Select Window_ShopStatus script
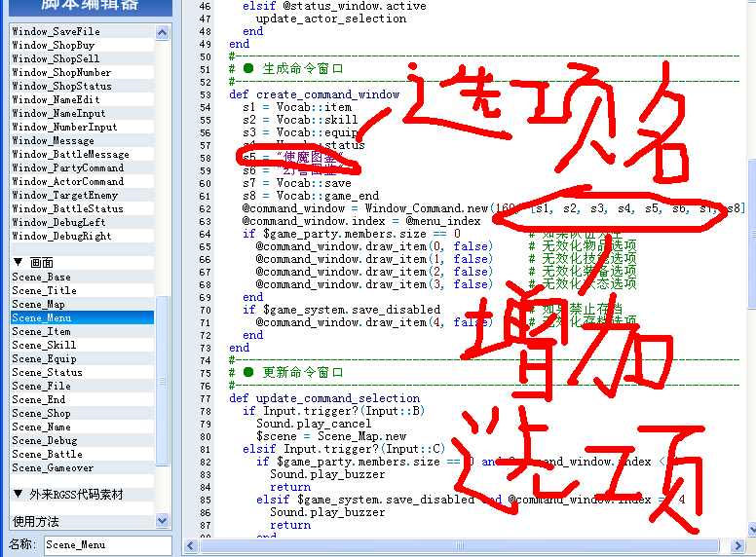Screen dimensions: 756x557 pos(82,86)
